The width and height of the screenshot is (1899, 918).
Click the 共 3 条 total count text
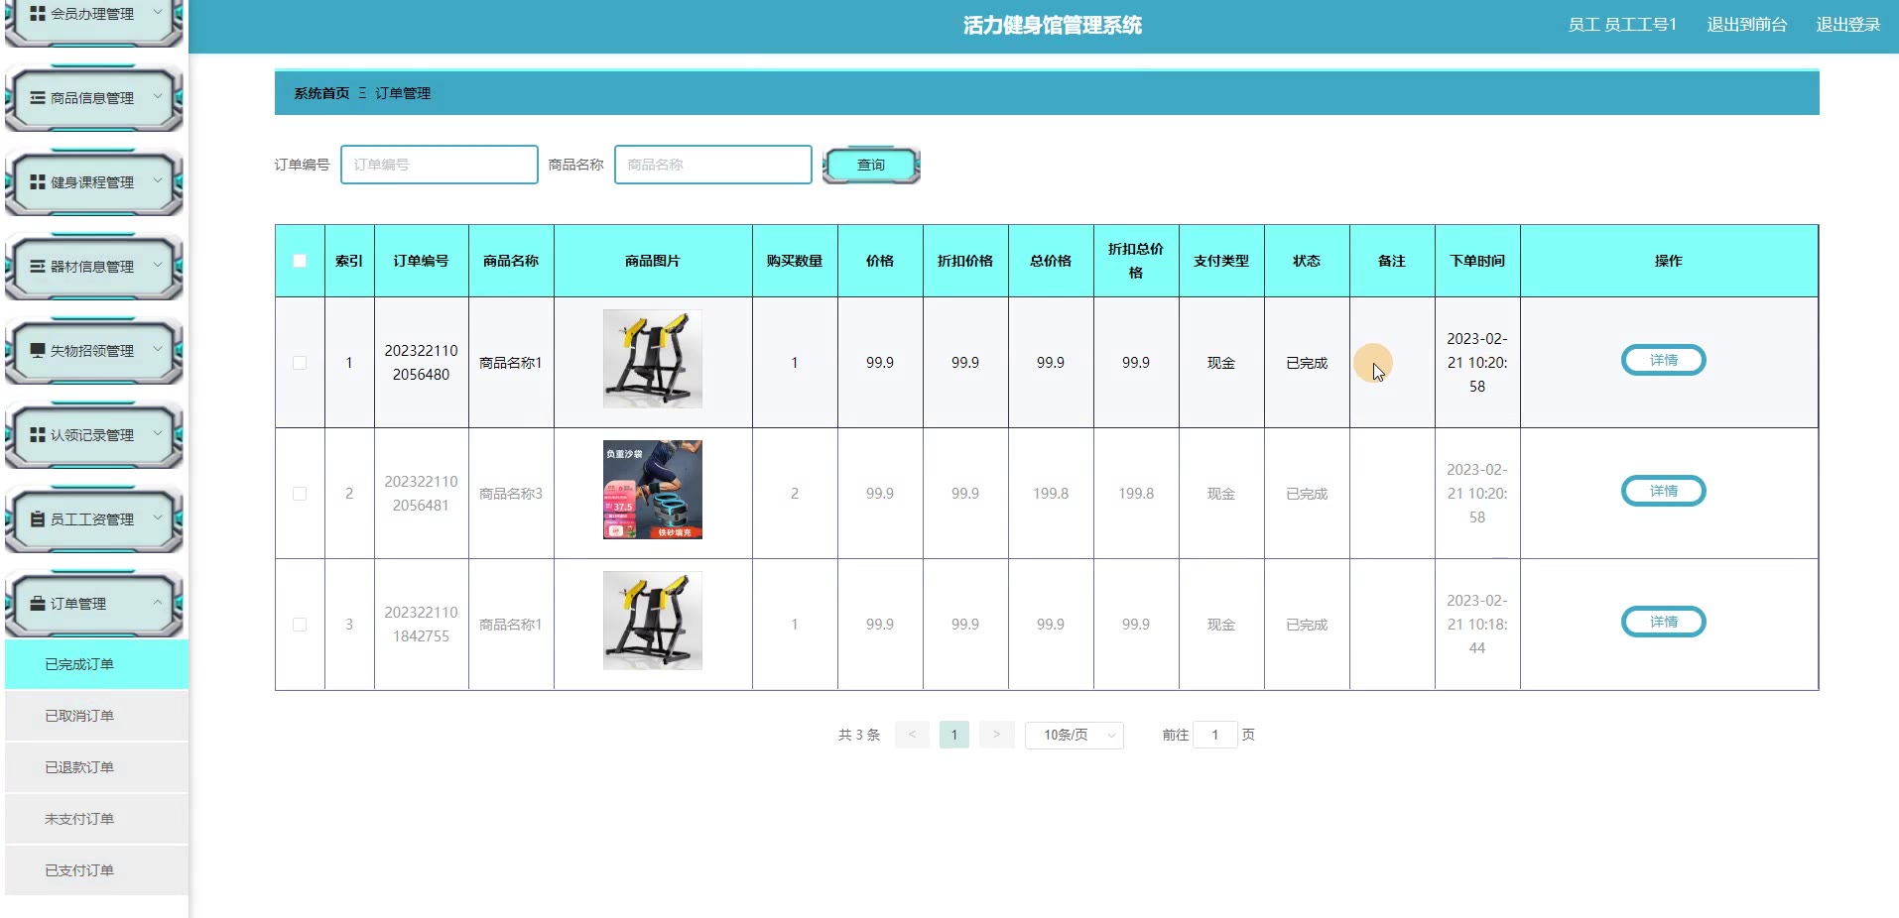tap(859, 735)
